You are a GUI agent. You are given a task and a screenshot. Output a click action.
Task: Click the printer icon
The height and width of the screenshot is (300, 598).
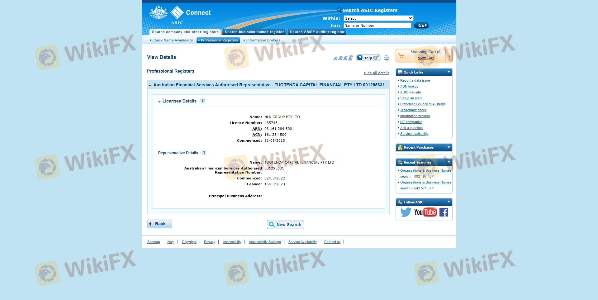(387, 58)
